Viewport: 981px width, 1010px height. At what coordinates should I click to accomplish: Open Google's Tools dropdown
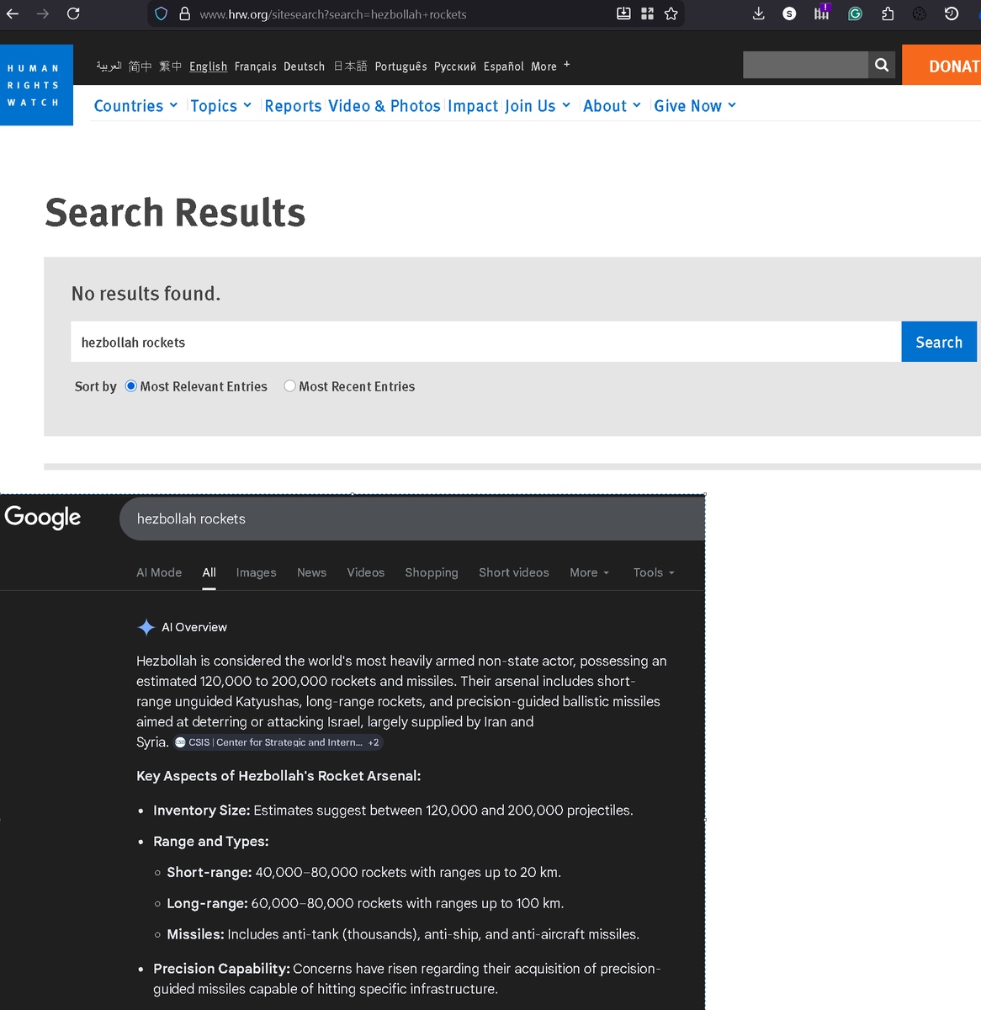point(654,572)
